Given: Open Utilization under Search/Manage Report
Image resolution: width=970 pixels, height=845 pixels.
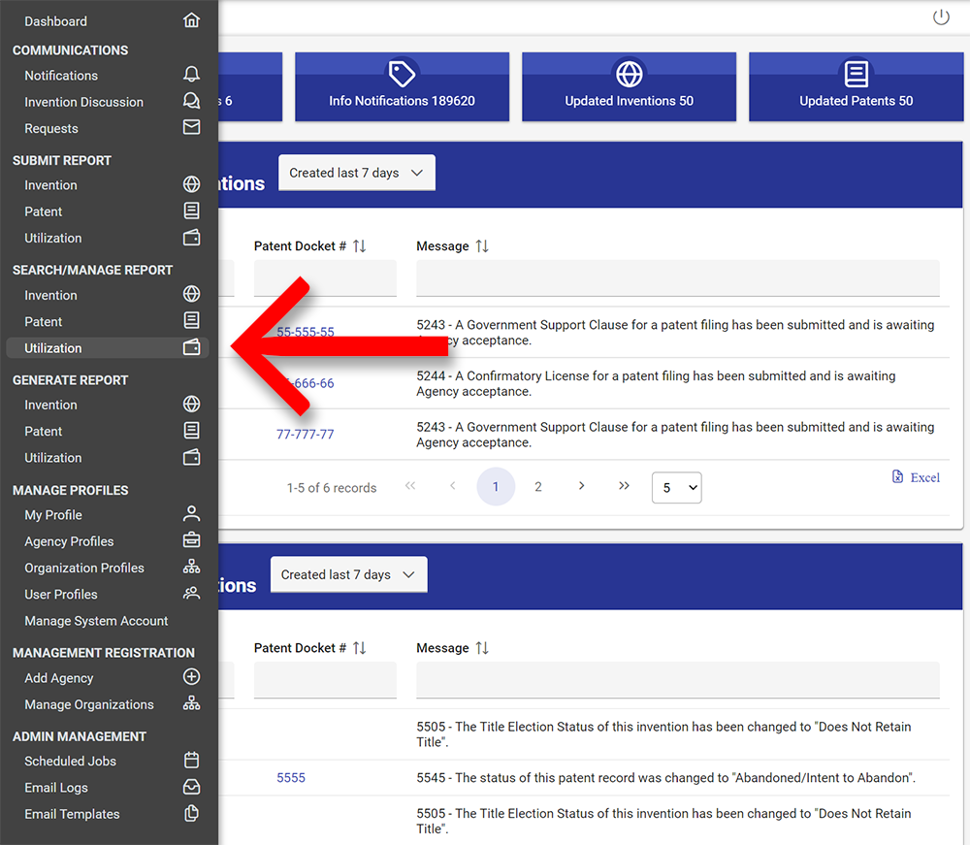Looking at the screenshot, I should pyautogui.click(x=53, y=348).
